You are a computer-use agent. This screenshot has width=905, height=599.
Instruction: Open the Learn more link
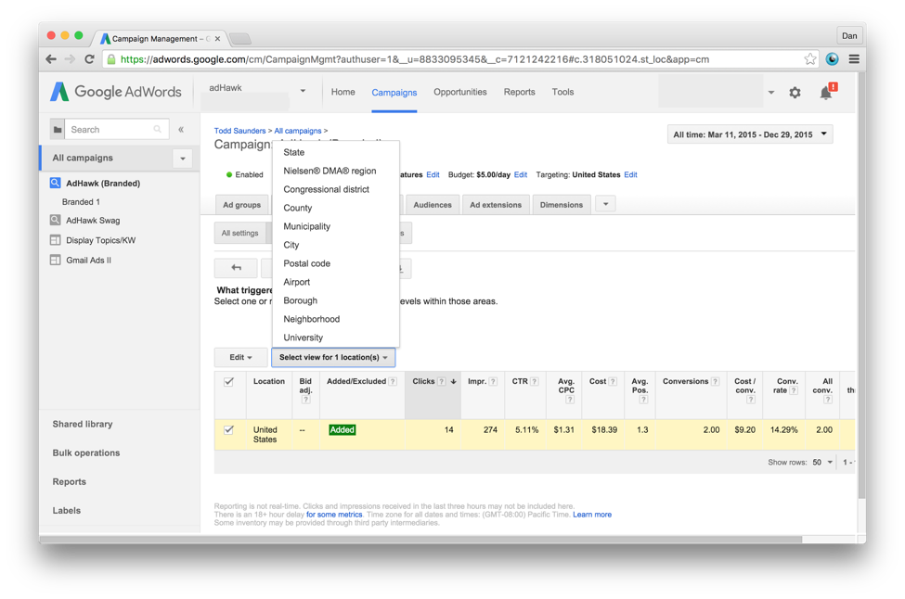coord(592,515)
